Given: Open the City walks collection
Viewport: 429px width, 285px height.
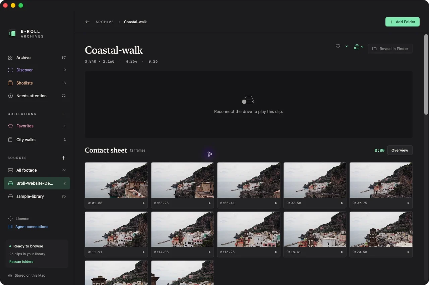Looking at the screenshot, I should 37,140.
